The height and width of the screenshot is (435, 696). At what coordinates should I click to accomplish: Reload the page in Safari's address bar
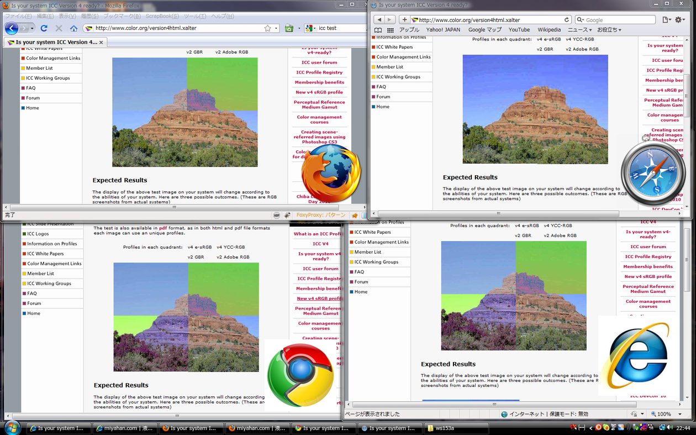(x=567, y=20)
